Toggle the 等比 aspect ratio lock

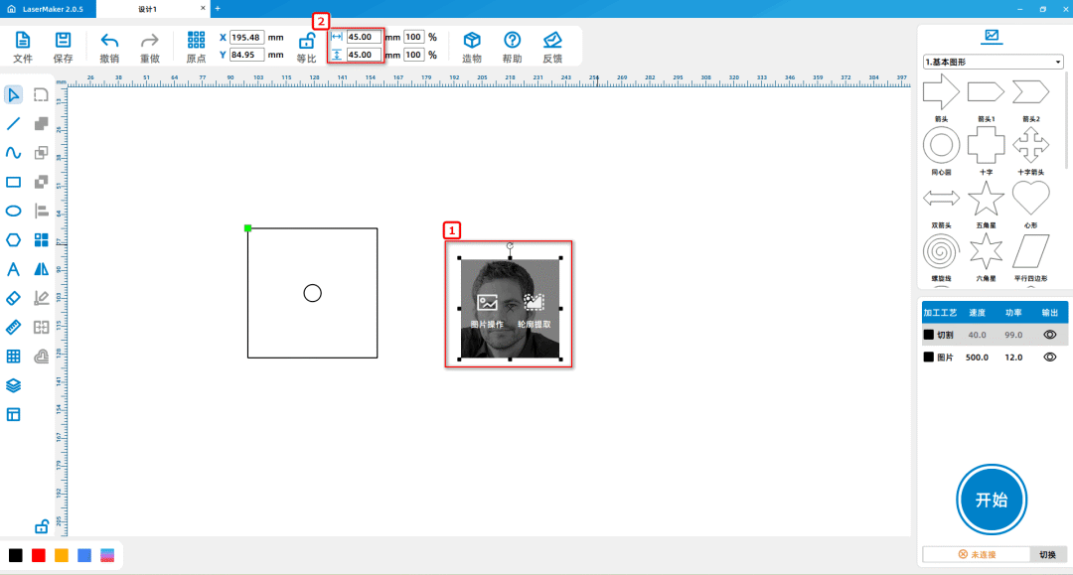(307, 41)
